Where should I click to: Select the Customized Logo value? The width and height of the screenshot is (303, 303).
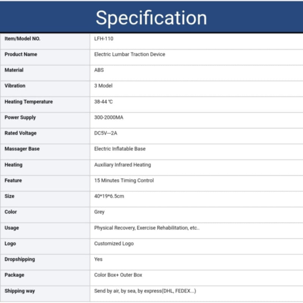tap(114, 244)
